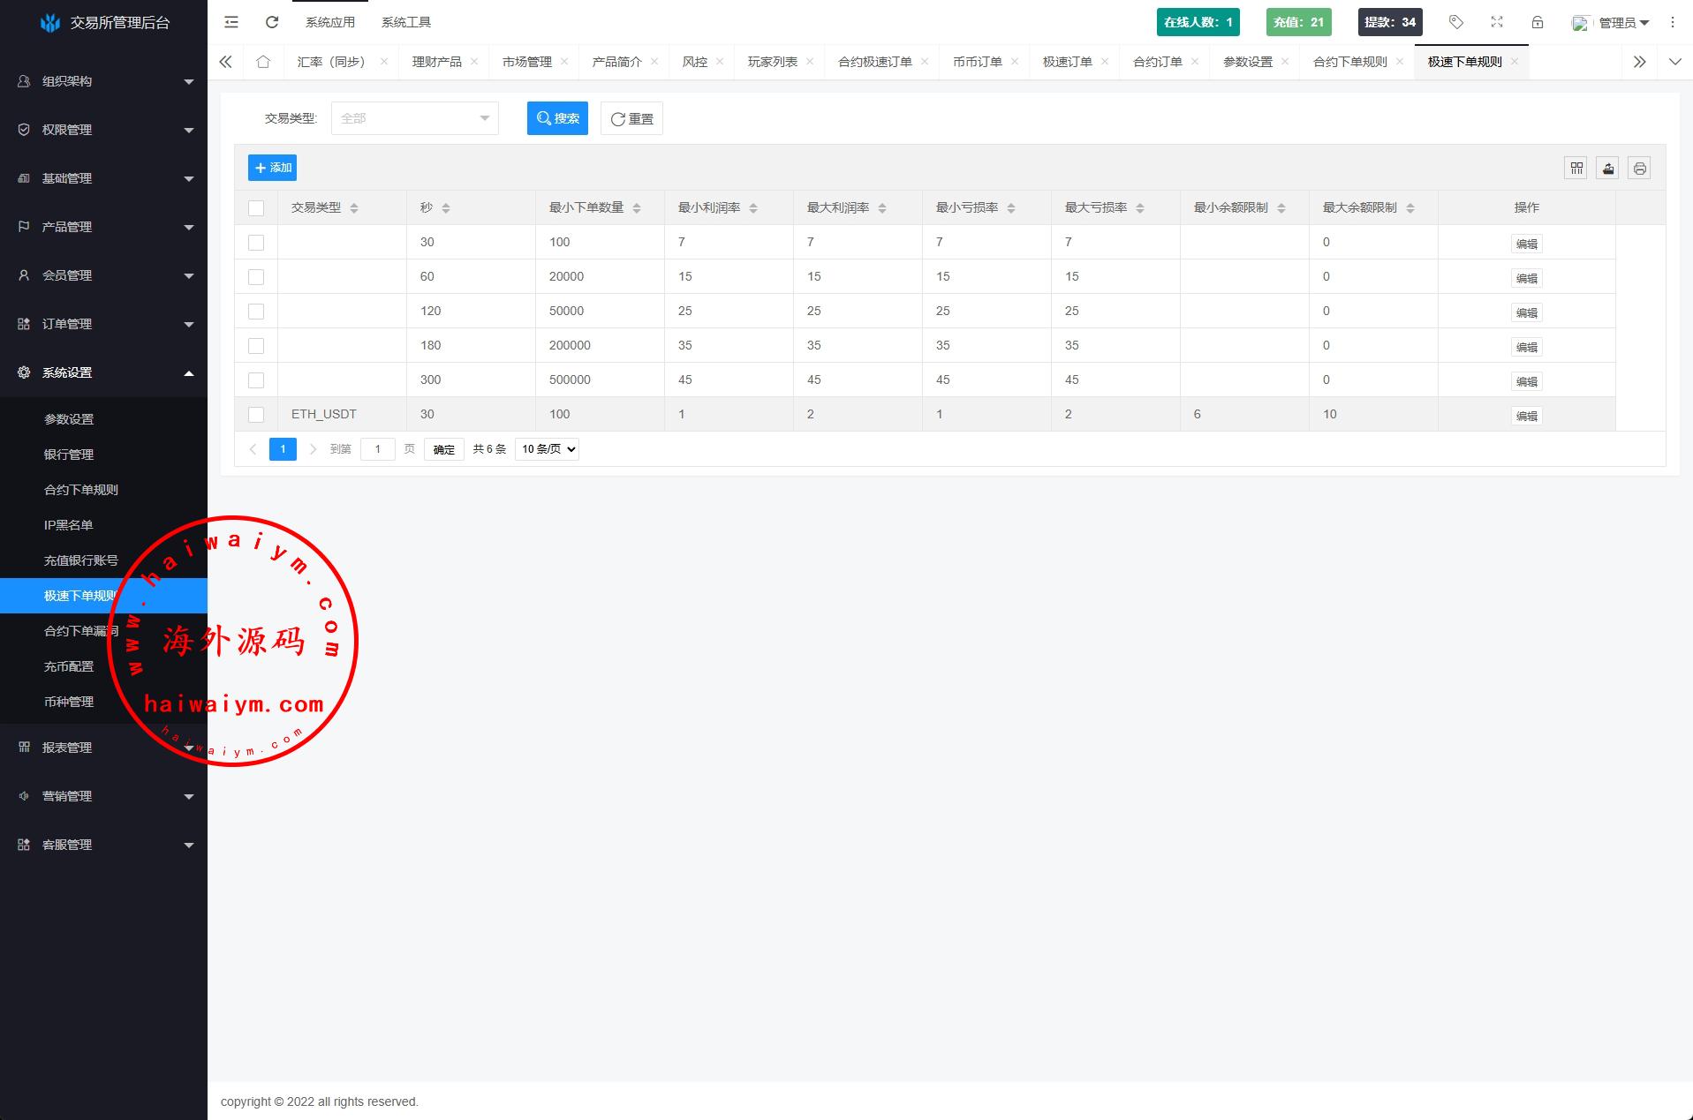Click the fullscreen toggle icon

(x=1496, y=22)
